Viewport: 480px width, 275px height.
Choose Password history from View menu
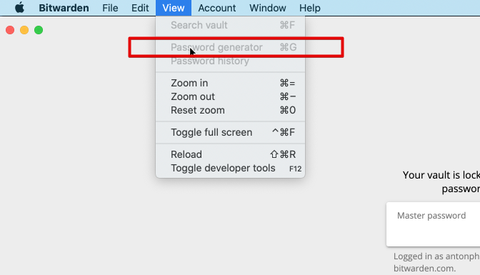(230, 61)
